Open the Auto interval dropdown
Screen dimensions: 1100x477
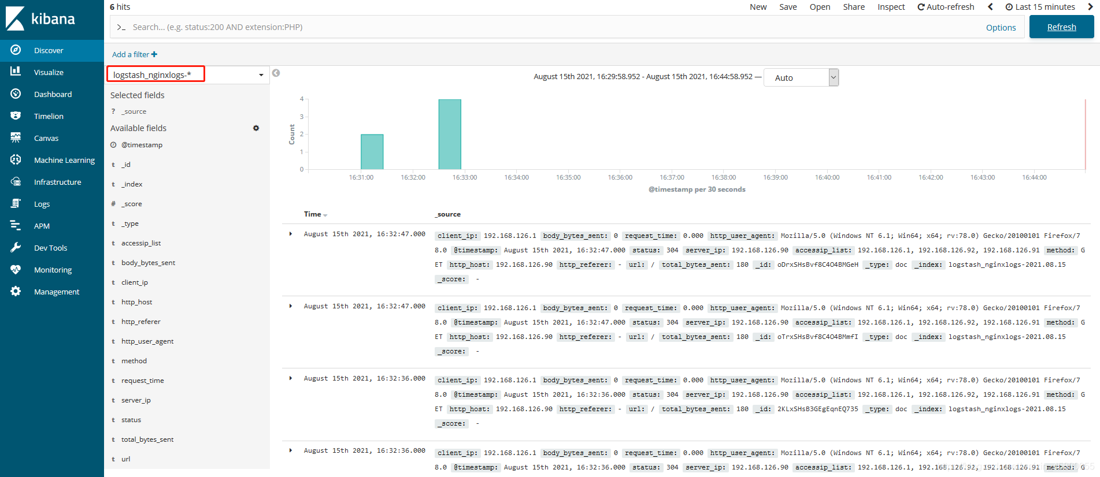[801, 77]
